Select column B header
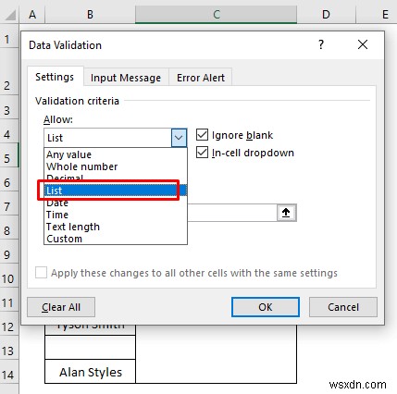This screenshot has width=397, height=394. (x=90, y=15)
